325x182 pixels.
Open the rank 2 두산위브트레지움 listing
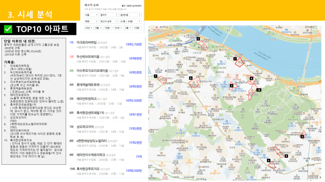click(x=106, y=59)
